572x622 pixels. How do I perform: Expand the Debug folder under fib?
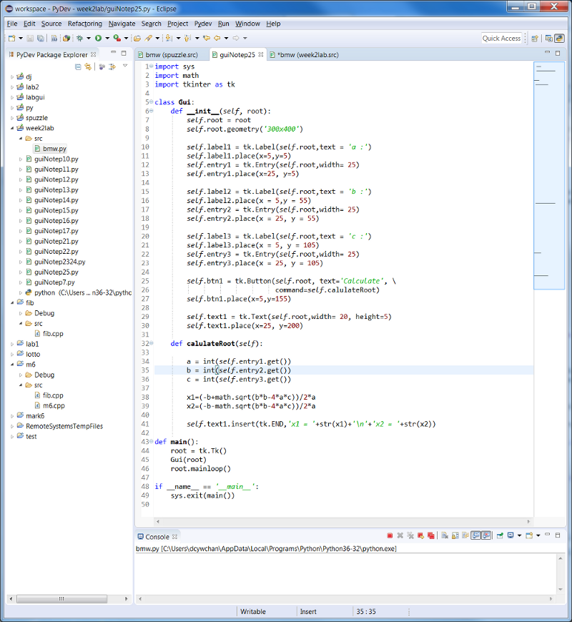[x=21, y=313]
